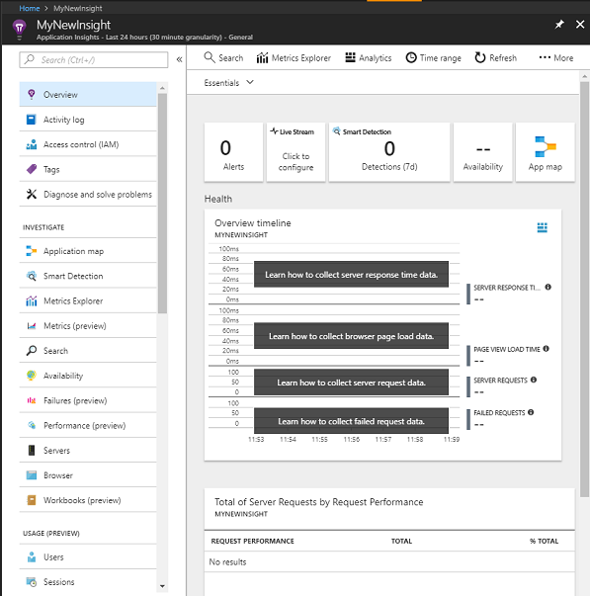Click the Application Insights lightbulb icon
This screenshot has width=590, height=596.
click(x=19, y=28)
